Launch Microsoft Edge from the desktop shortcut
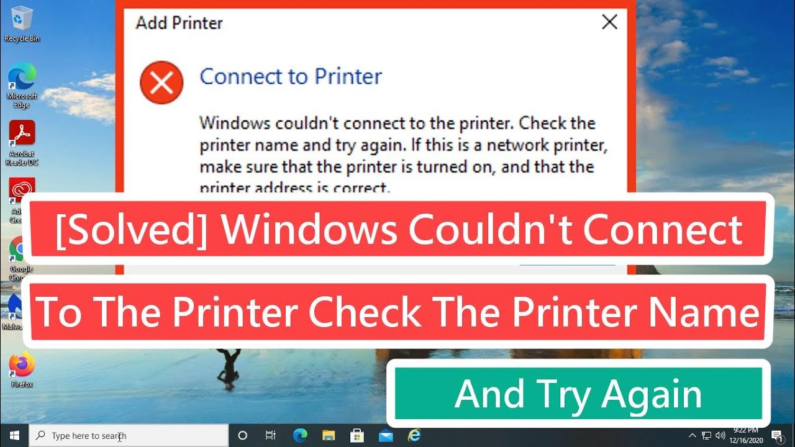795x447 pixels. pyautogui.click(x=22, y=85)
